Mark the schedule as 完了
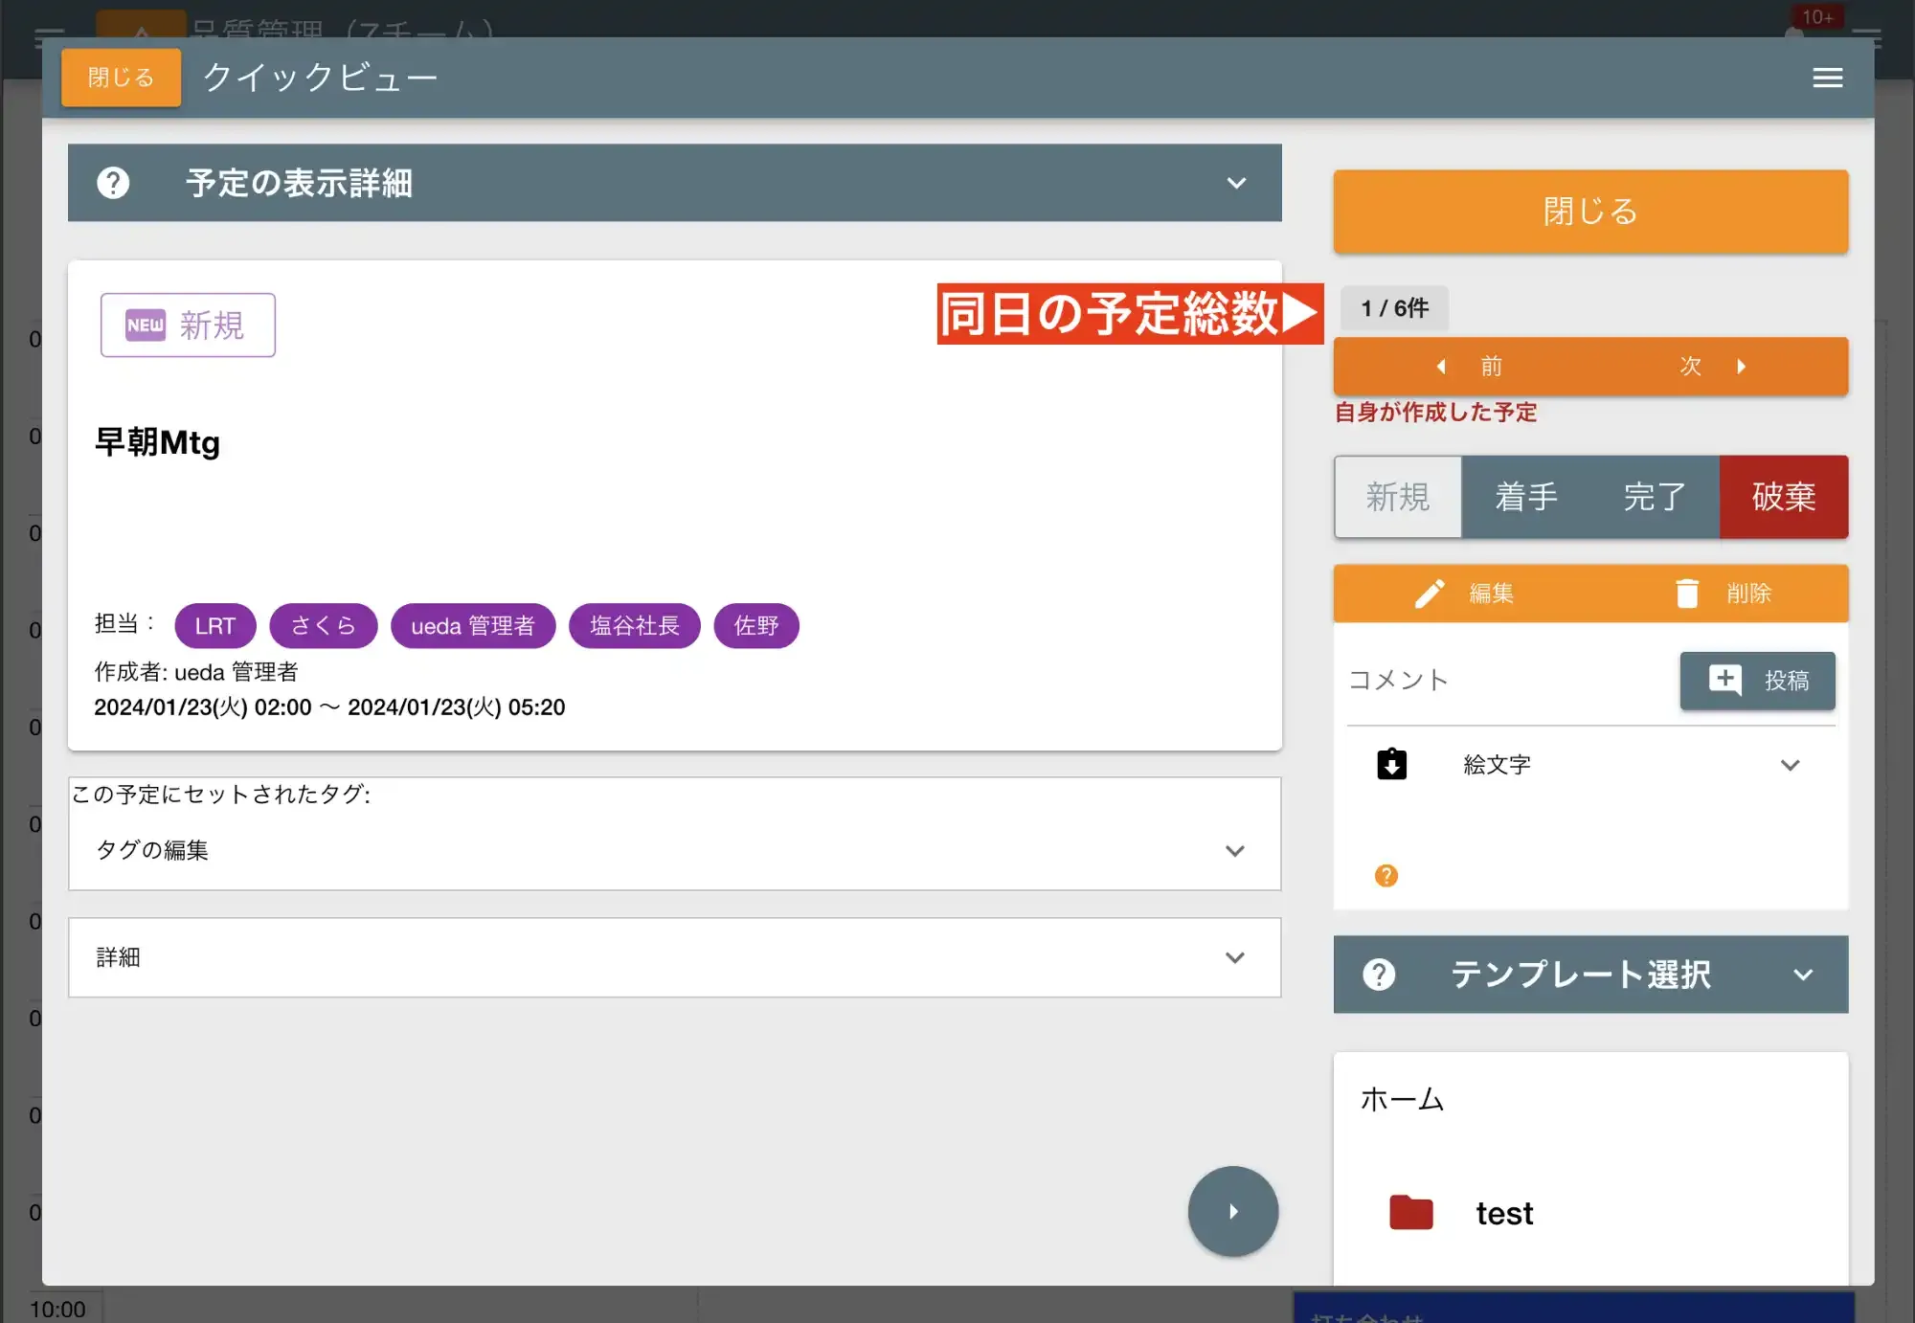The height and width of the screenshot is (1323, 1915). tap(1653, 497)
